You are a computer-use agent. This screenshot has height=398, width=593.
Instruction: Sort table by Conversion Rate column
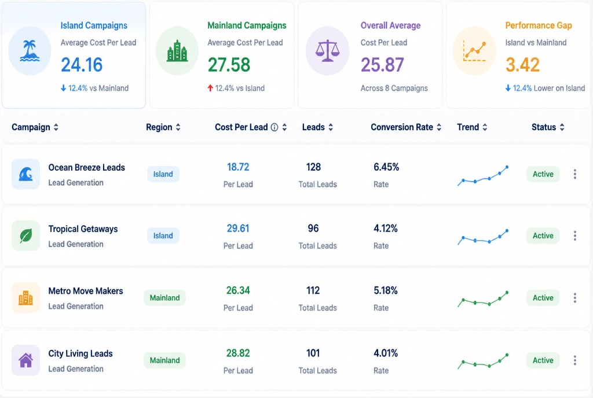[x=439, y=127]
